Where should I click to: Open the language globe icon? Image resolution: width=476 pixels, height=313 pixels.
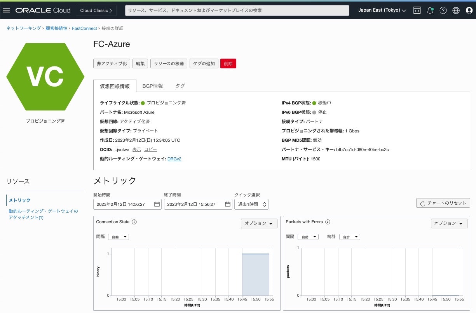coord(456,10)
